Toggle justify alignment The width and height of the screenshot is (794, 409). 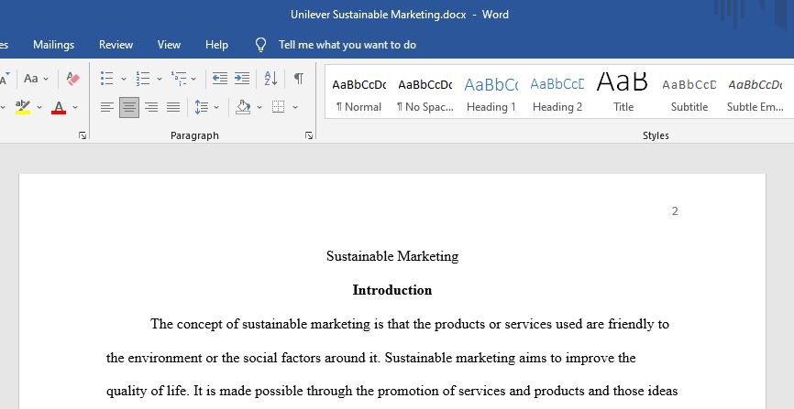(173, 107)
